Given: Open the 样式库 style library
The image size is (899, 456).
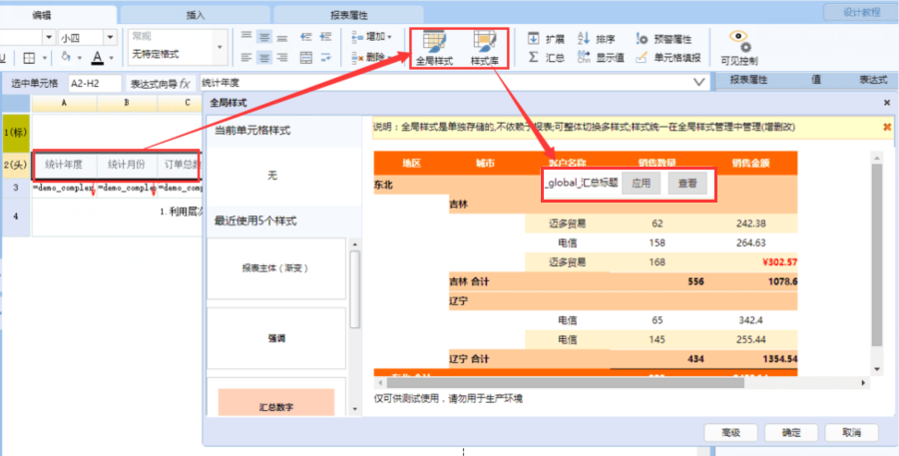Looking at the screenshot, I should (485, 47).
